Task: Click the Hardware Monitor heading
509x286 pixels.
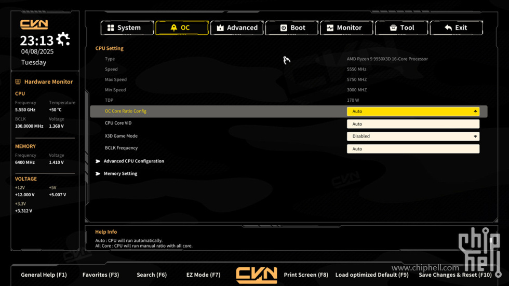Action: pos(48,81)
